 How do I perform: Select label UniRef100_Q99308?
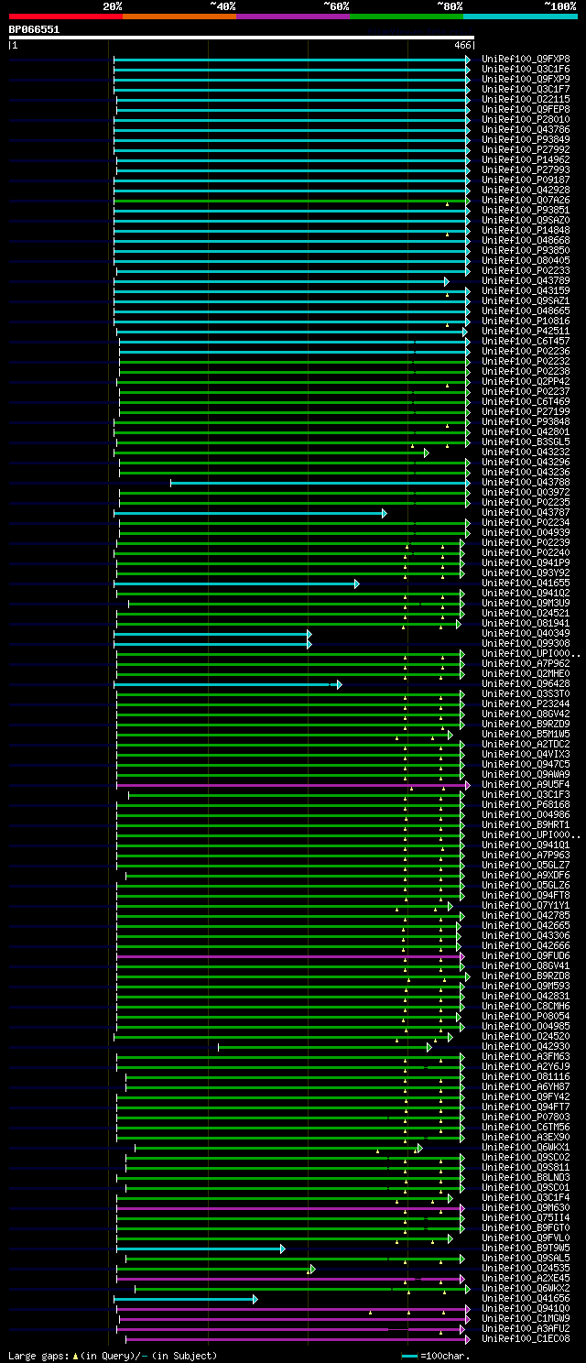pos(526,643)
